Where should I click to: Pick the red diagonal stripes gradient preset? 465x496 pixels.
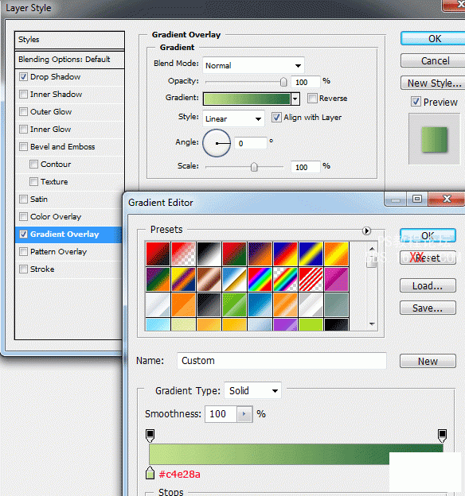(311, 279)
